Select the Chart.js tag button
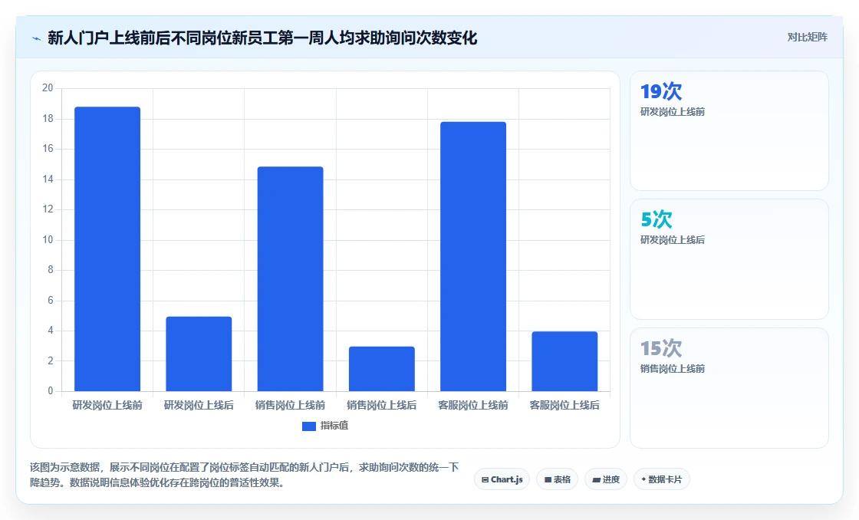 [x=502, y=479]
